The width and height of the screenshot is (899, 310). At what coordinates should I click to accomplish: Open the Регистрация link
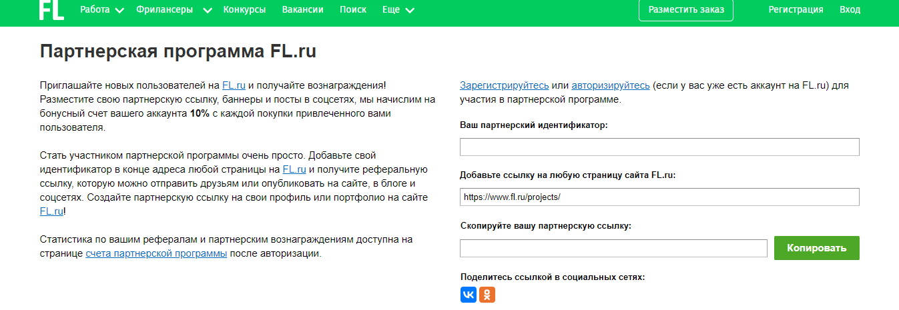(796, 10)
